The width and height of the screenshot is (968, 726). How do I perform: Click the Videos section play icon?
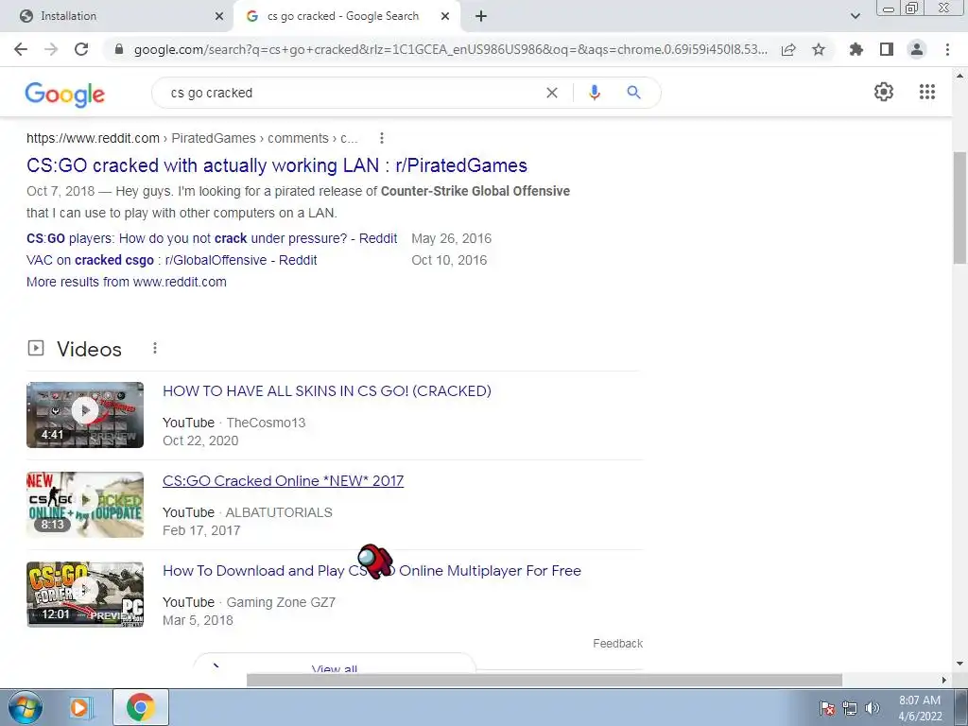pos(36,348)
